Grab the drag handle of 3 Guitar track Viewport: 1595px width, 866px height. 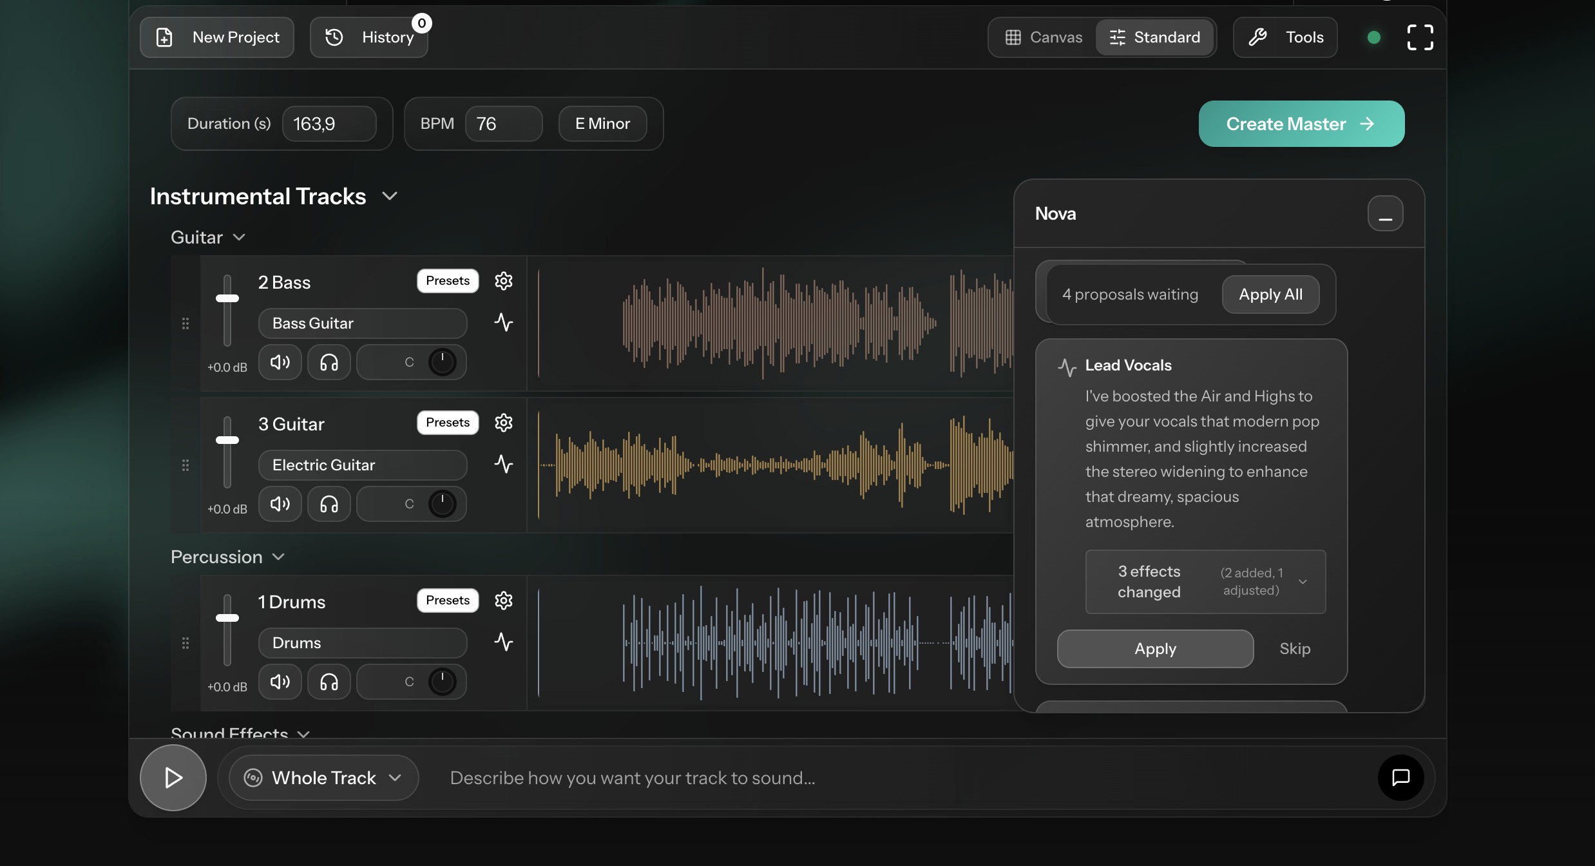pos(186,465)
